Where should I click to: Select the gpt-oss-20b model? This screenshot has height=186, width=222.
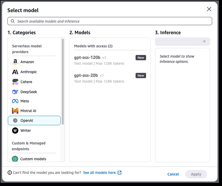[86, 76]
